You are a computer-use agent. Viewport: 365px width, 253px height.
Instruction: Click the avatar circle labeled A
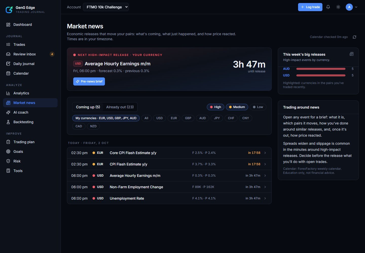coord(349,7)
